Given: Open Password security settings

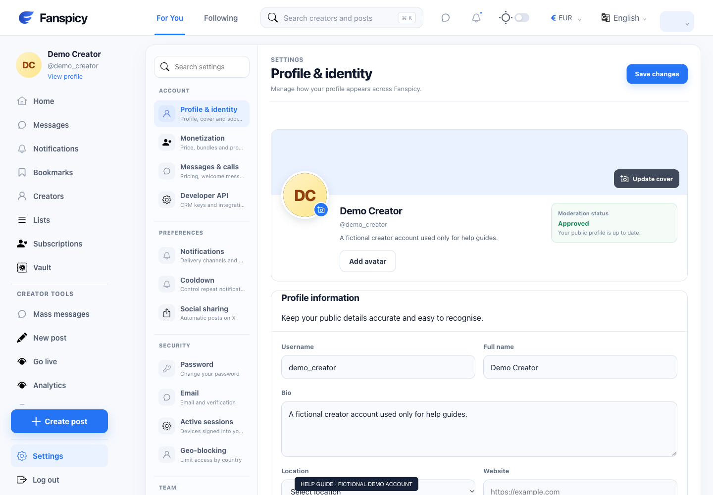Looking at the screenshot, I should click(202, 369).
